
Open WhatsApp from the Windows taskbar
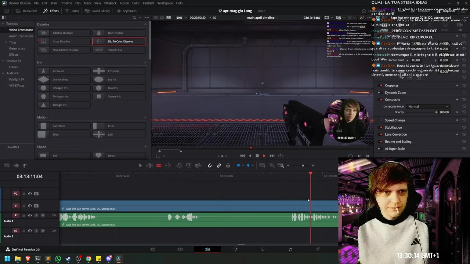(58, 258)
